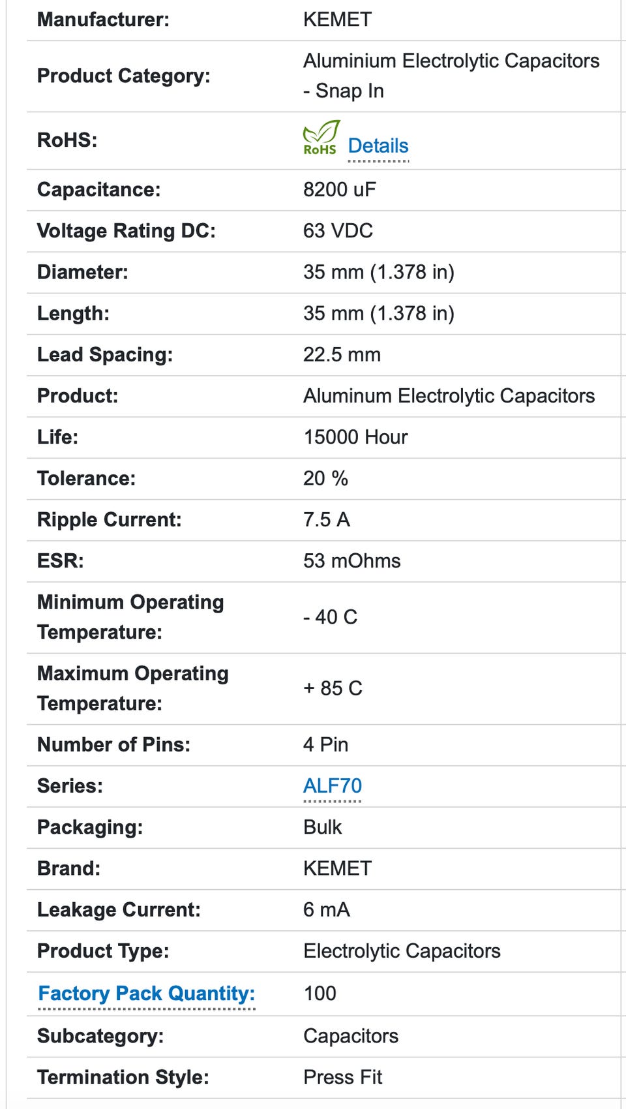Click the Brand value KEMET

pyautogui.click(x=337, y=868)
